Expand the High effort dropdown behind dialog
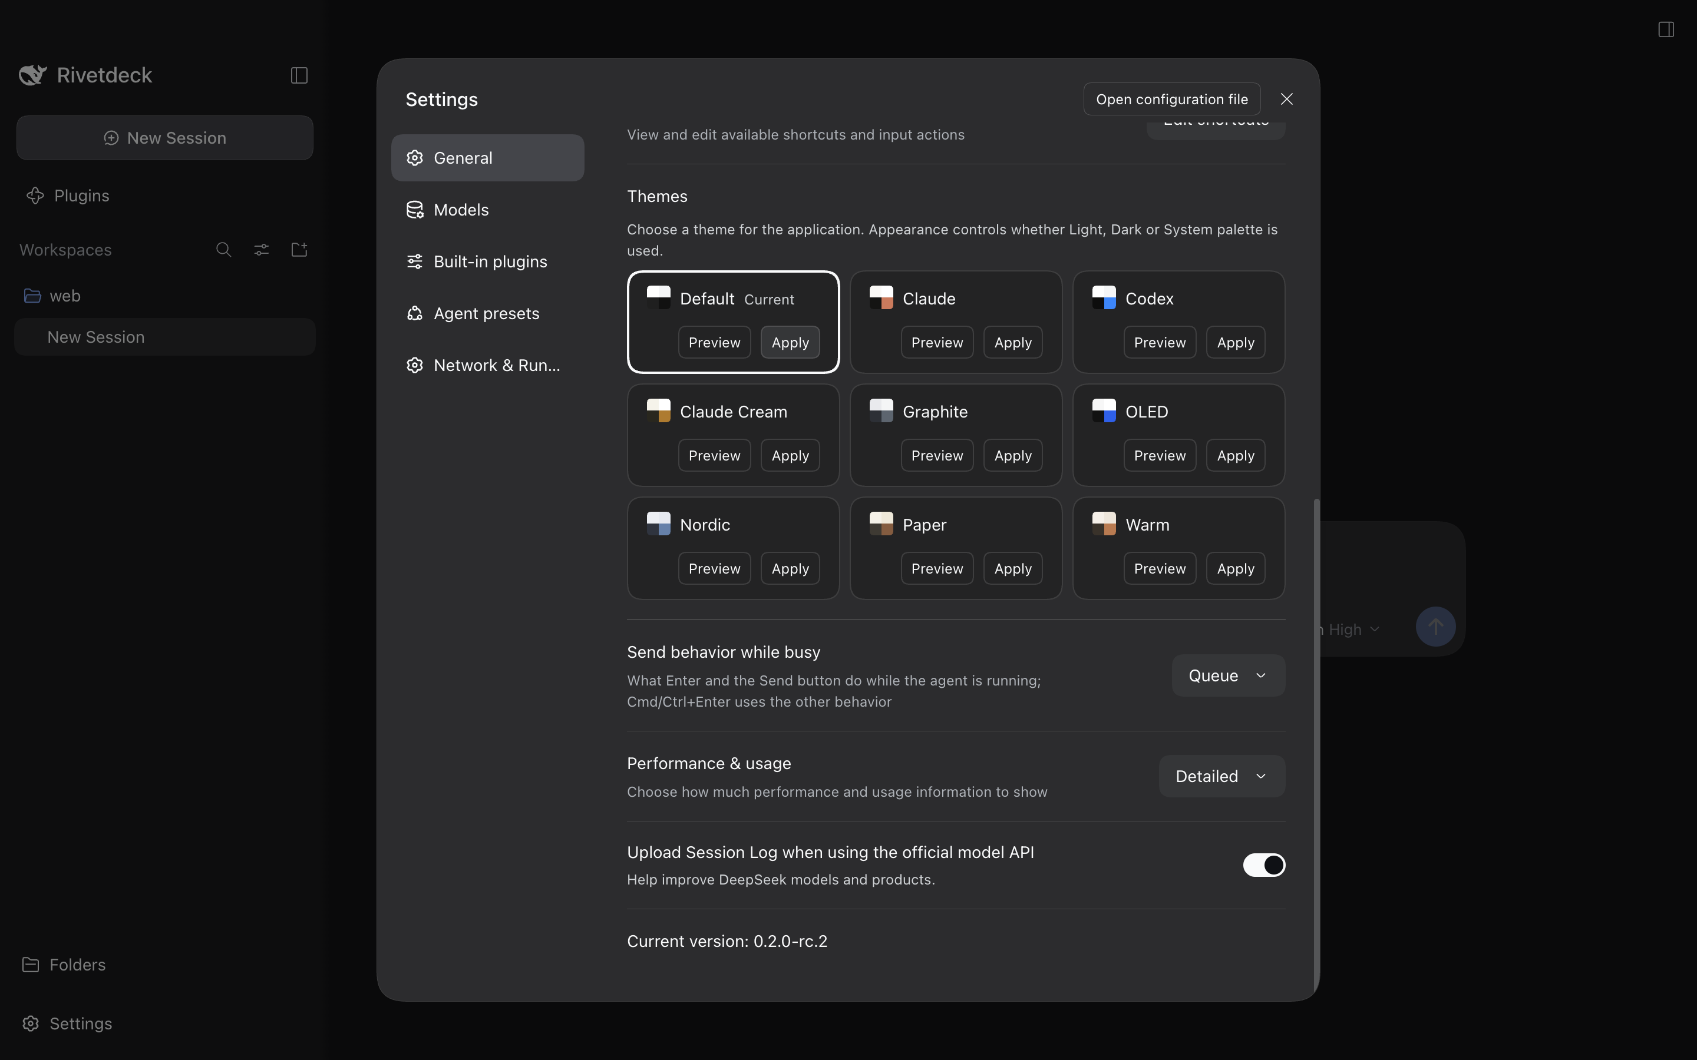 (1353, 630)
